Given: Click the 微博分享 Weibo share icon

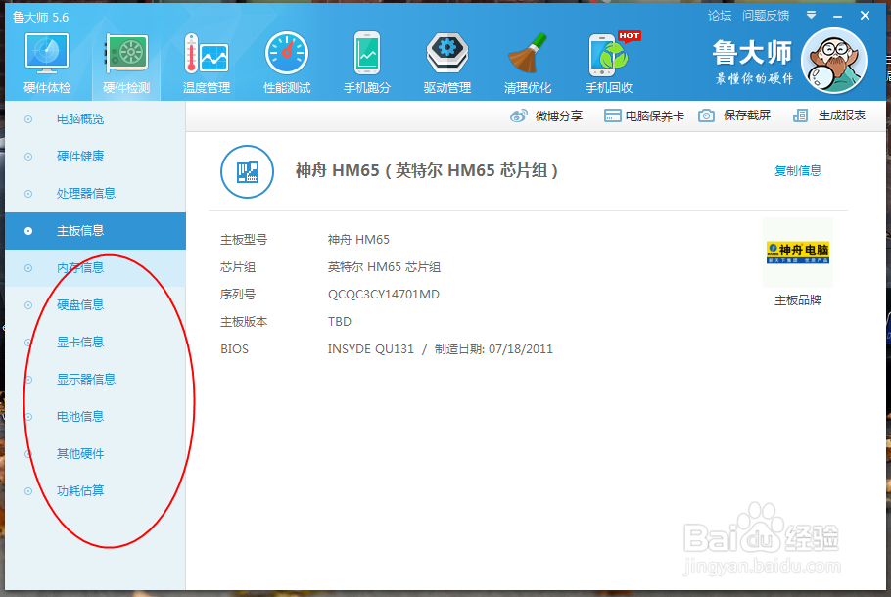Looking at the screenshot, I should 518,115.
